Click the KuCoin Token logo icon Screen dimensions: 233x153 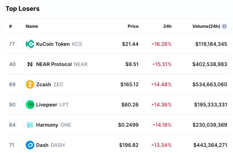tap(30, 44)
